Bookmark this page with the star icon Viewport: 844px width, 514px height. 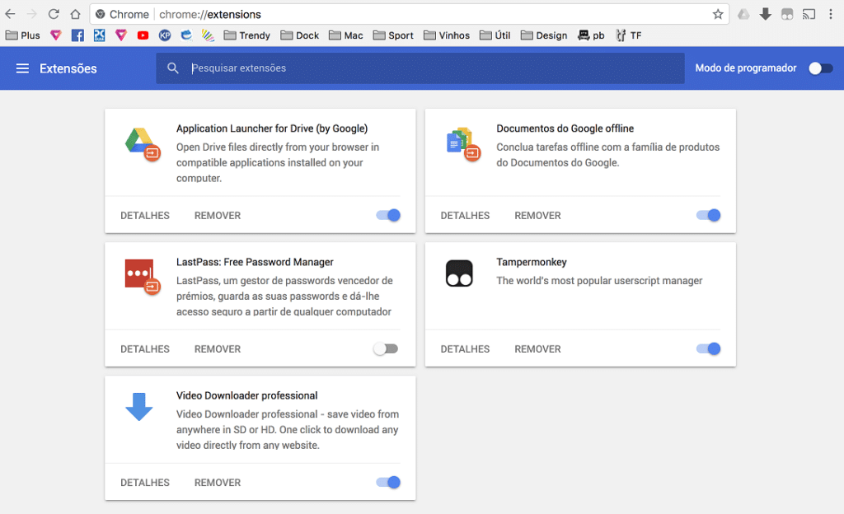(x=718, y=15)
